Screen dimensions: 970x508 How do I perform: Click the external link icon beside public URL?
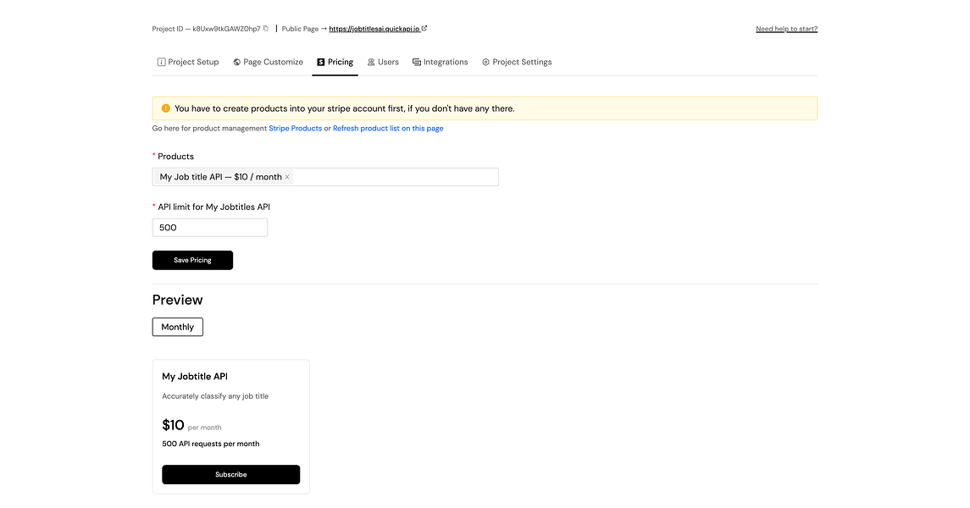pyautogui.click(x=424, y=29)
